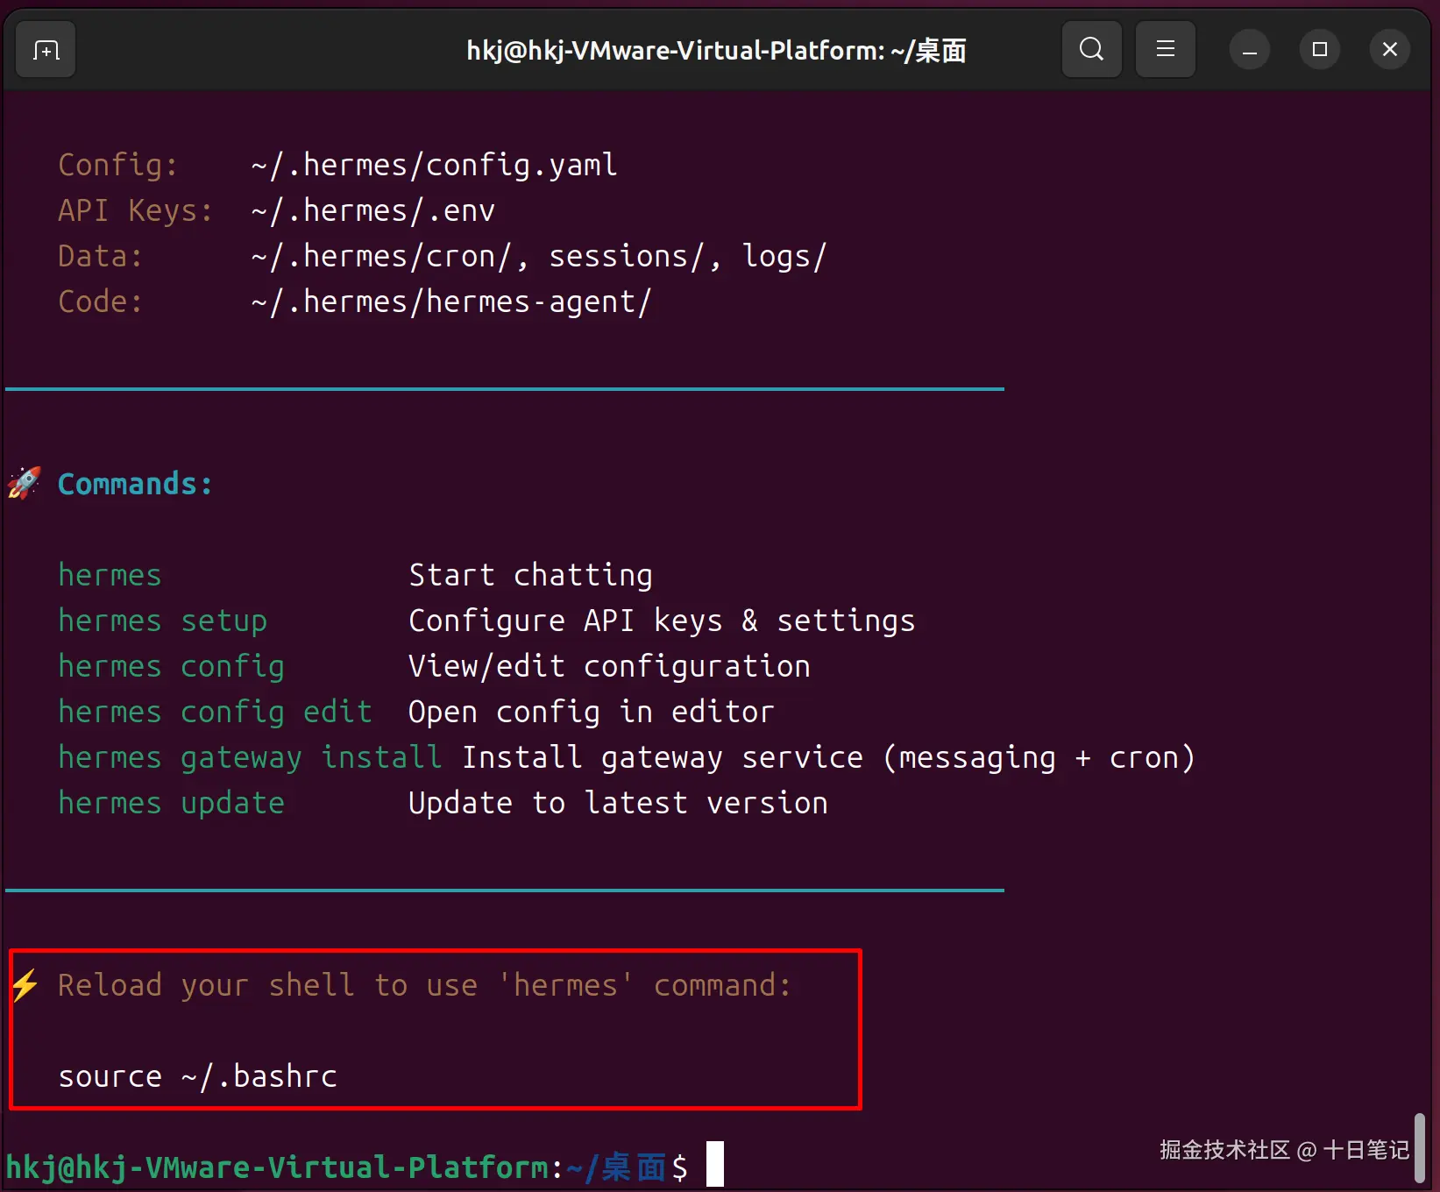Click the terminal scrollbar handle

[x=1419, y=1147]
